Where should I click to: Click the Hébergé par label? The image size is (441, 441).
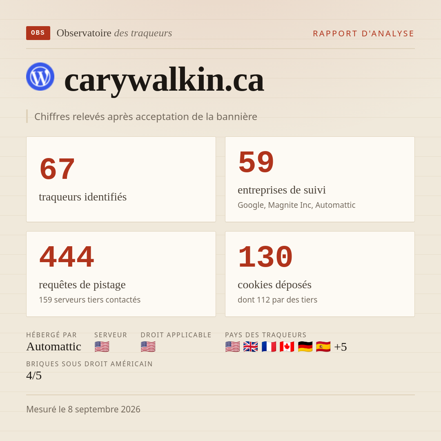(x=51, y=335)
